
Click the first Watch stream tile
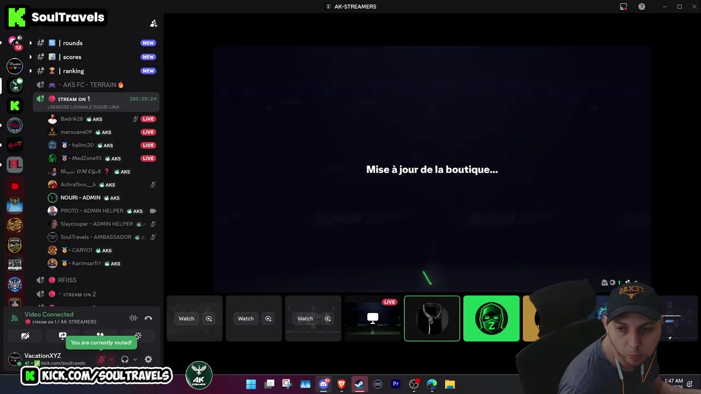pos(194,318)
